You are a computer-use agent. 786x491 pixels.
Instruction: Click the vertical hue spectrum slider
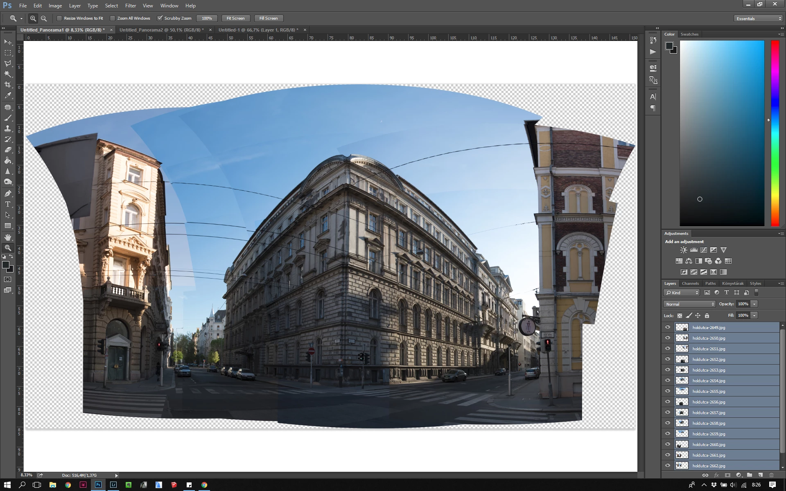point(775,133)
